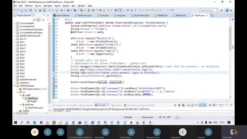Open Project Explorer view menu dropdown
247x139 pixels.
pos(48,20)
